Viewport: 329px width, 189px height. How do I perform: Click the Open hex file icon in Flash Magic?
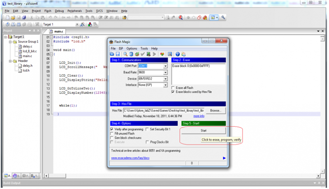(112, 54)
